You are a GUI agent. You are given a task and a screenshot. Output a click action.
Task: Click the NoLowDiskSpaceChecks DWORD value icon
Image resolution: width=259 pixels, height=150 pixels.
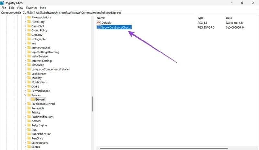(99, 28)
